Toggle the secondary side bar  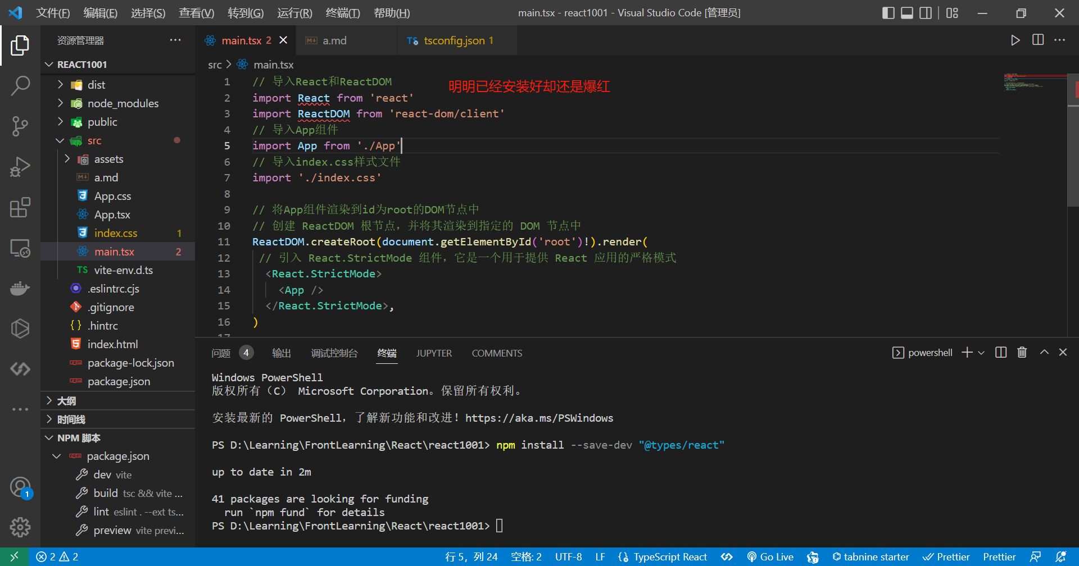click(x=926, y=12)
